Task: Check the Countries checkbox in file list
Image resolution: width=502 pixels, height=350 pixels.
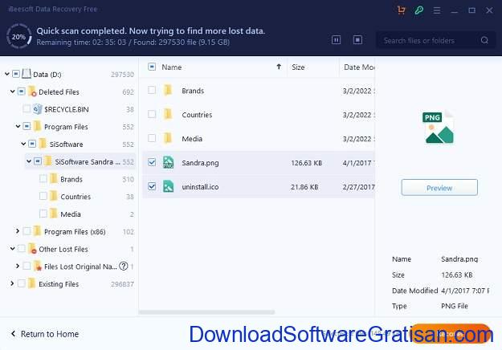Action: (x=152, y=114)
